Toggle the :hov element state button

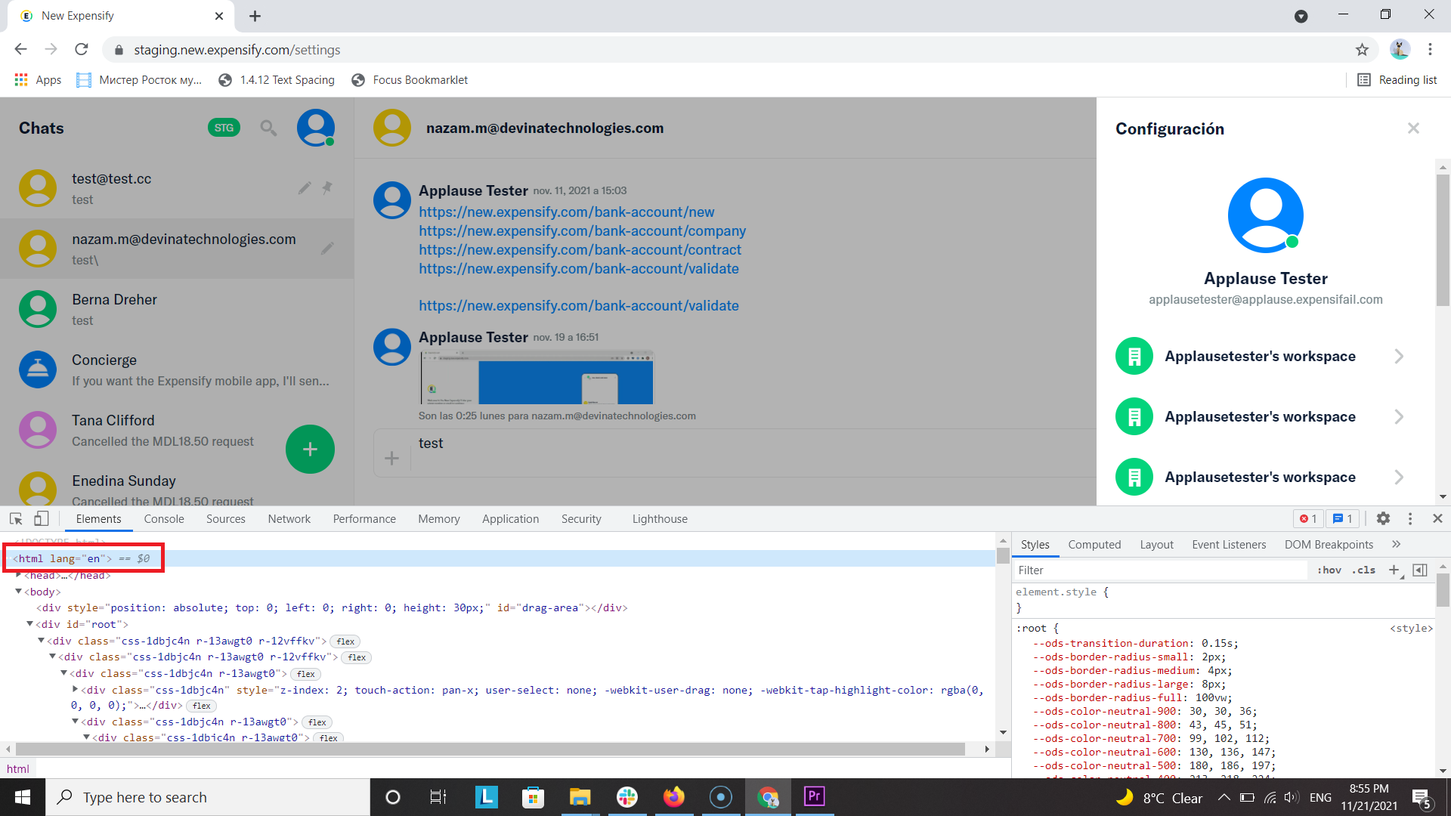coord(1329,570)
